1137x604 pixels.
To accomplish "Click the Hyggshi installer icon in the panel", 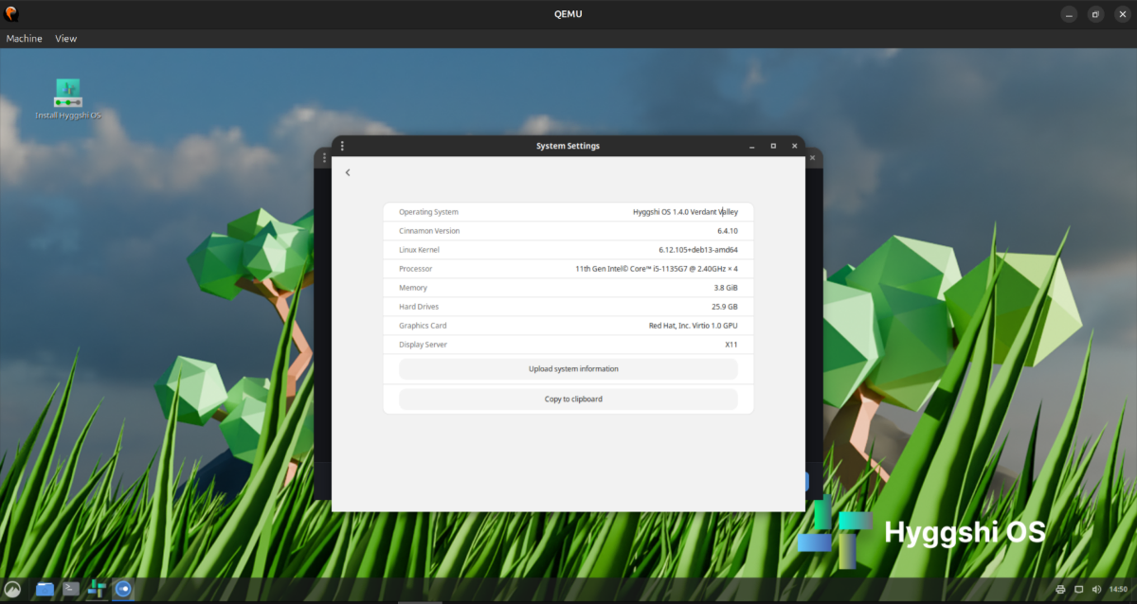I will click(x=96, y=589).
